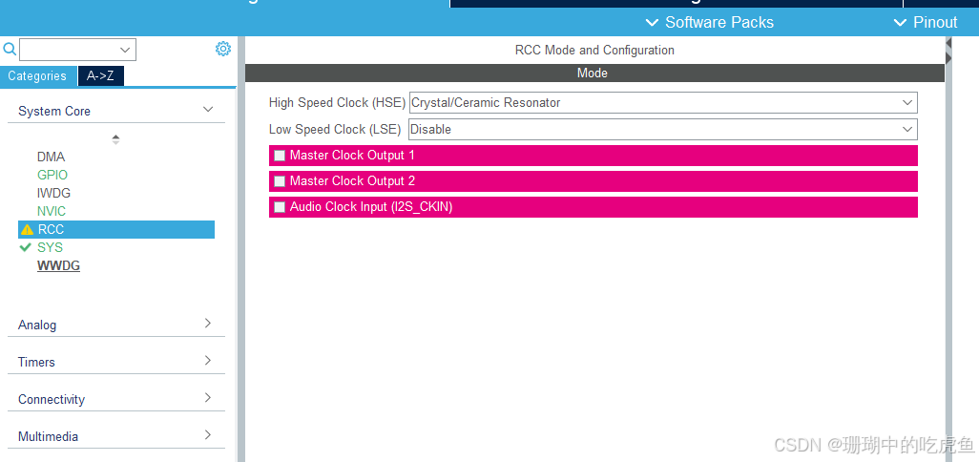Select DMA in System Core list

pos(52,157)
